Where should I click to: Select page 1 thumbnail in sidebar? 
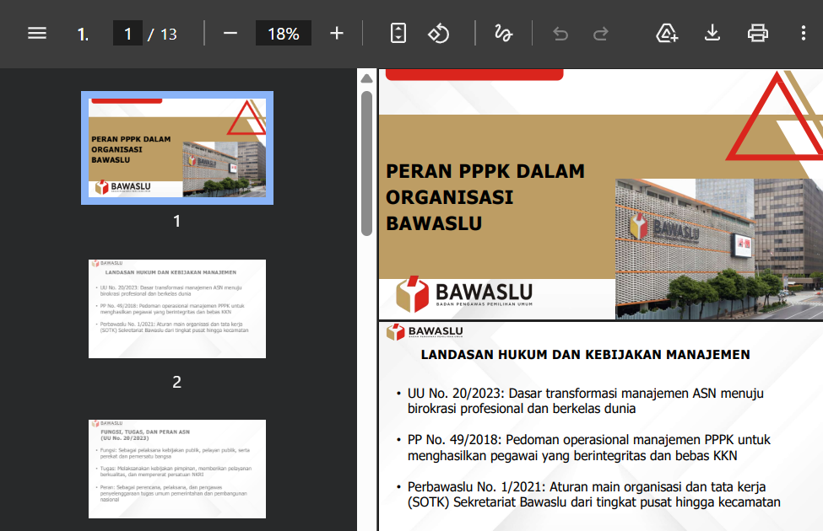click(x=177, y=147)
